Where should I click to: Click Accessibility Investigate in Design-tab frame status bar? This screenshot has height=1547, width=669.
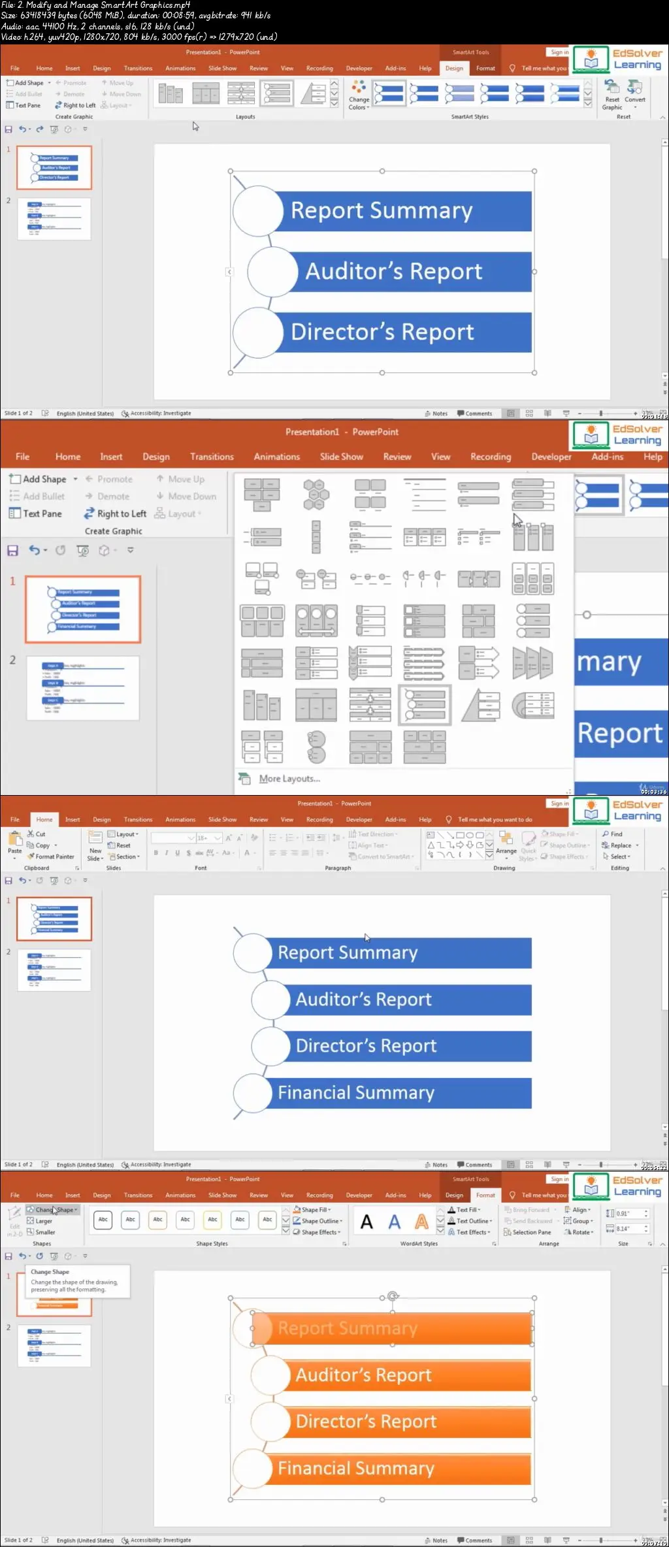(x=157, y=414)
